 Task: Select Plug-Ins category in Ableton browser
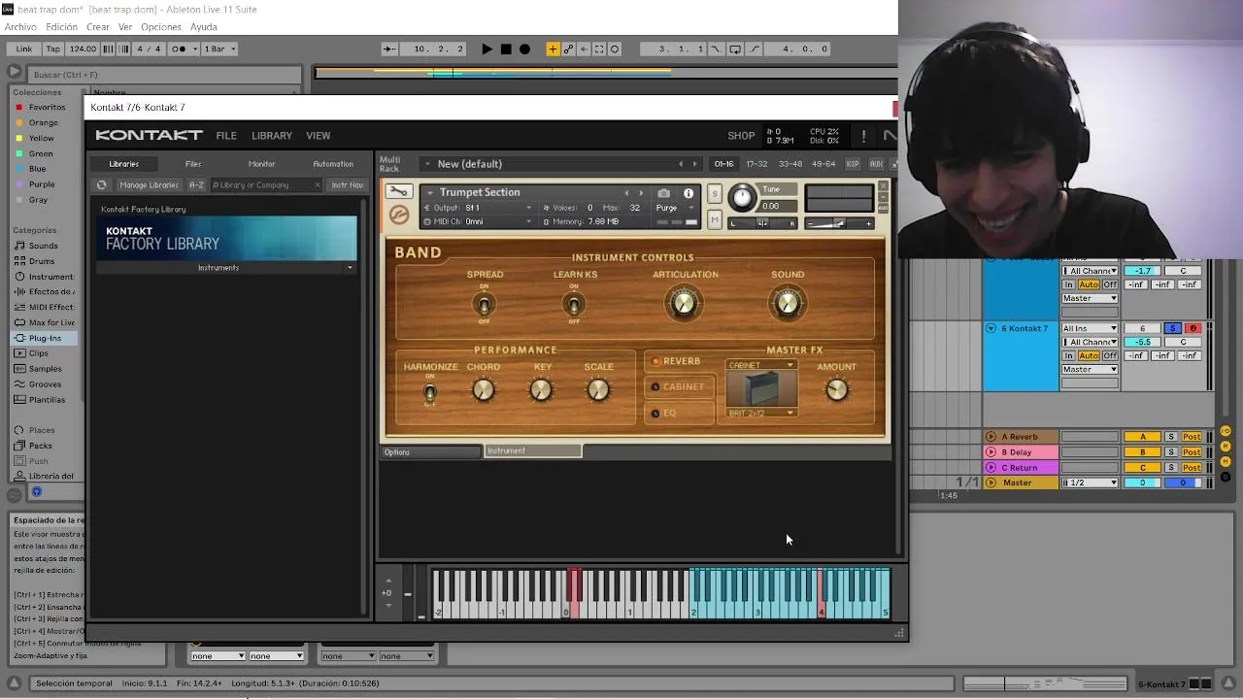[45, 338]
